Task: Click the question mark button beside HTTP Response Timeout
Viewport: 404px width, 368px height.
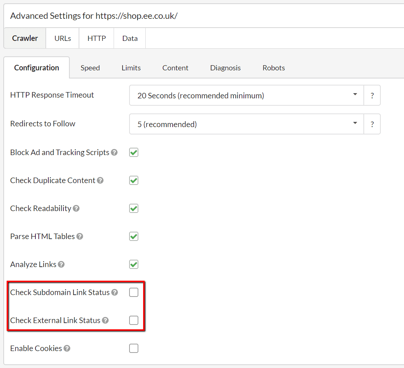Action: 372,95
